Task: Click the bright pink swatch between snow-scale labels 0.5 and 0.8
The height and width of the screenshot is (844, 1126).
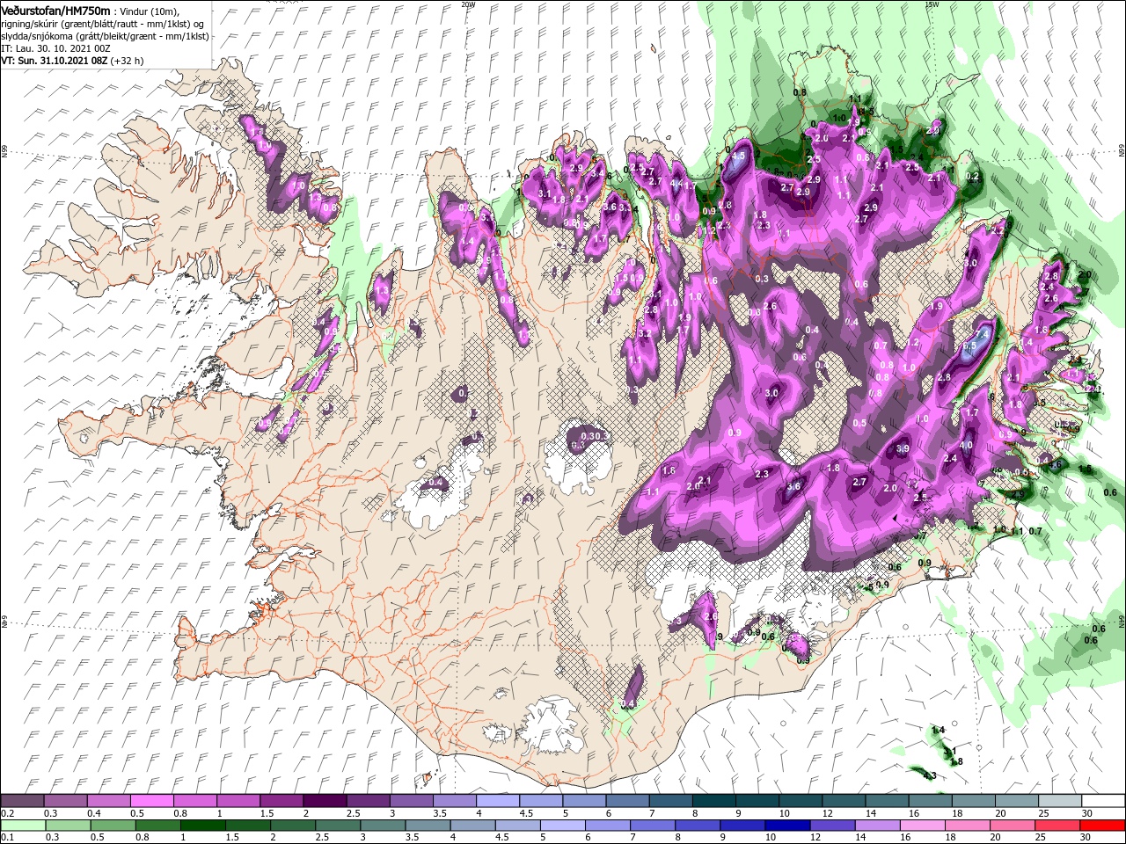Action: 151,801
